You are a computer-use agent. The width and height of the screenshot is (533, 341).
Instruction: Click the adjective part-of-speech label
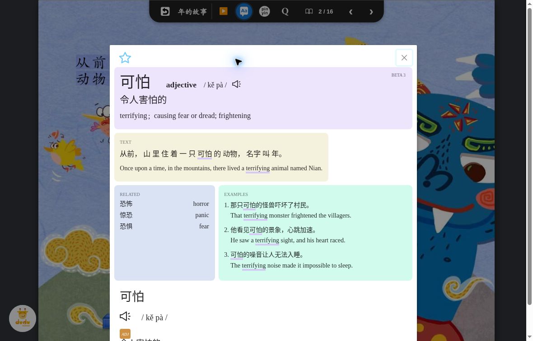[181, 85]
